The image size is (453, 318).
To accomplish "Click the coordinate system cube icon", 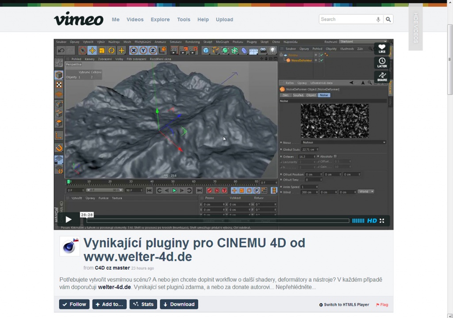I will tap(163, 50).
